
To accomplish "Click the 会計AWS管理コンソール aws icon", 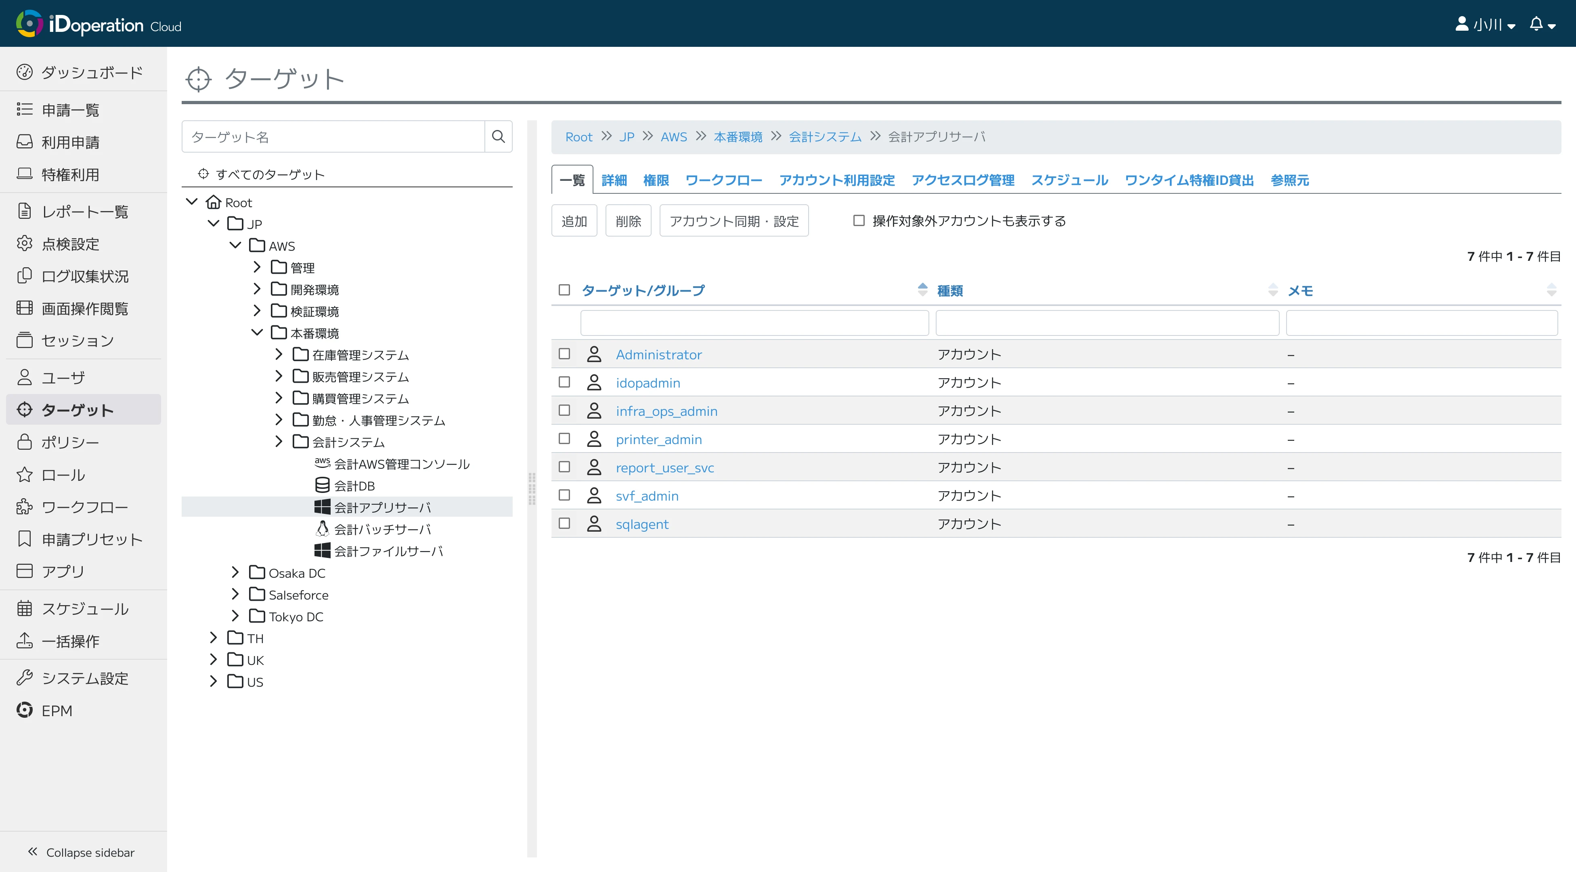I will coord(322,463).
